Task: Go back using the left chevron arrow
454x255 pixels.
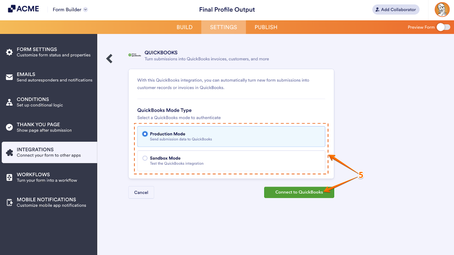Action: click(109, 58)
